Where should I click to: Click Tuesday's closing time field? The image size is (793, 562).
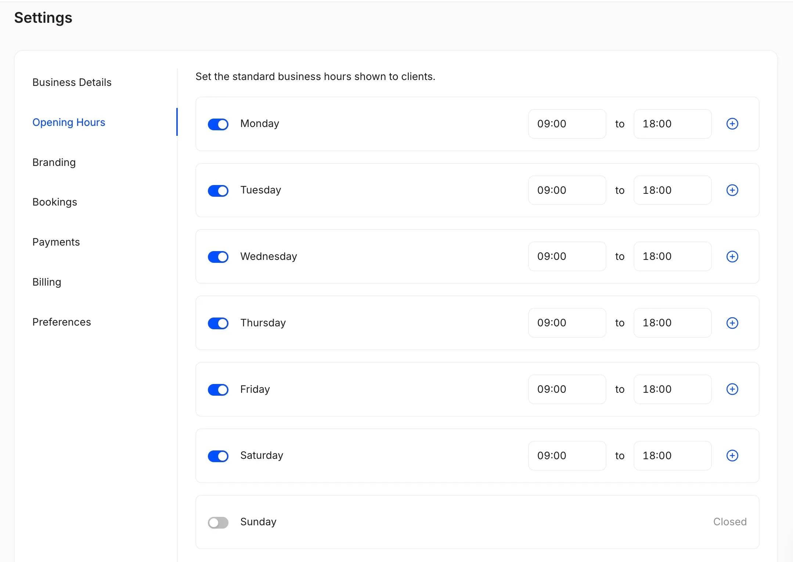coord(672,190)
